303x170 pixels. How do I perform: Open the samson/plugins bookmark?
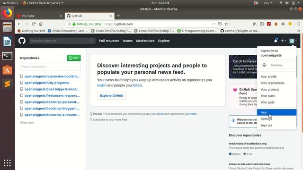(241, 31)
